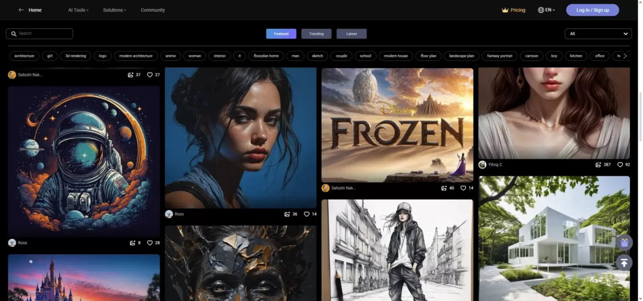Filter by the architecture tag
Screen dimensions: 643x301
coord(24,56)
